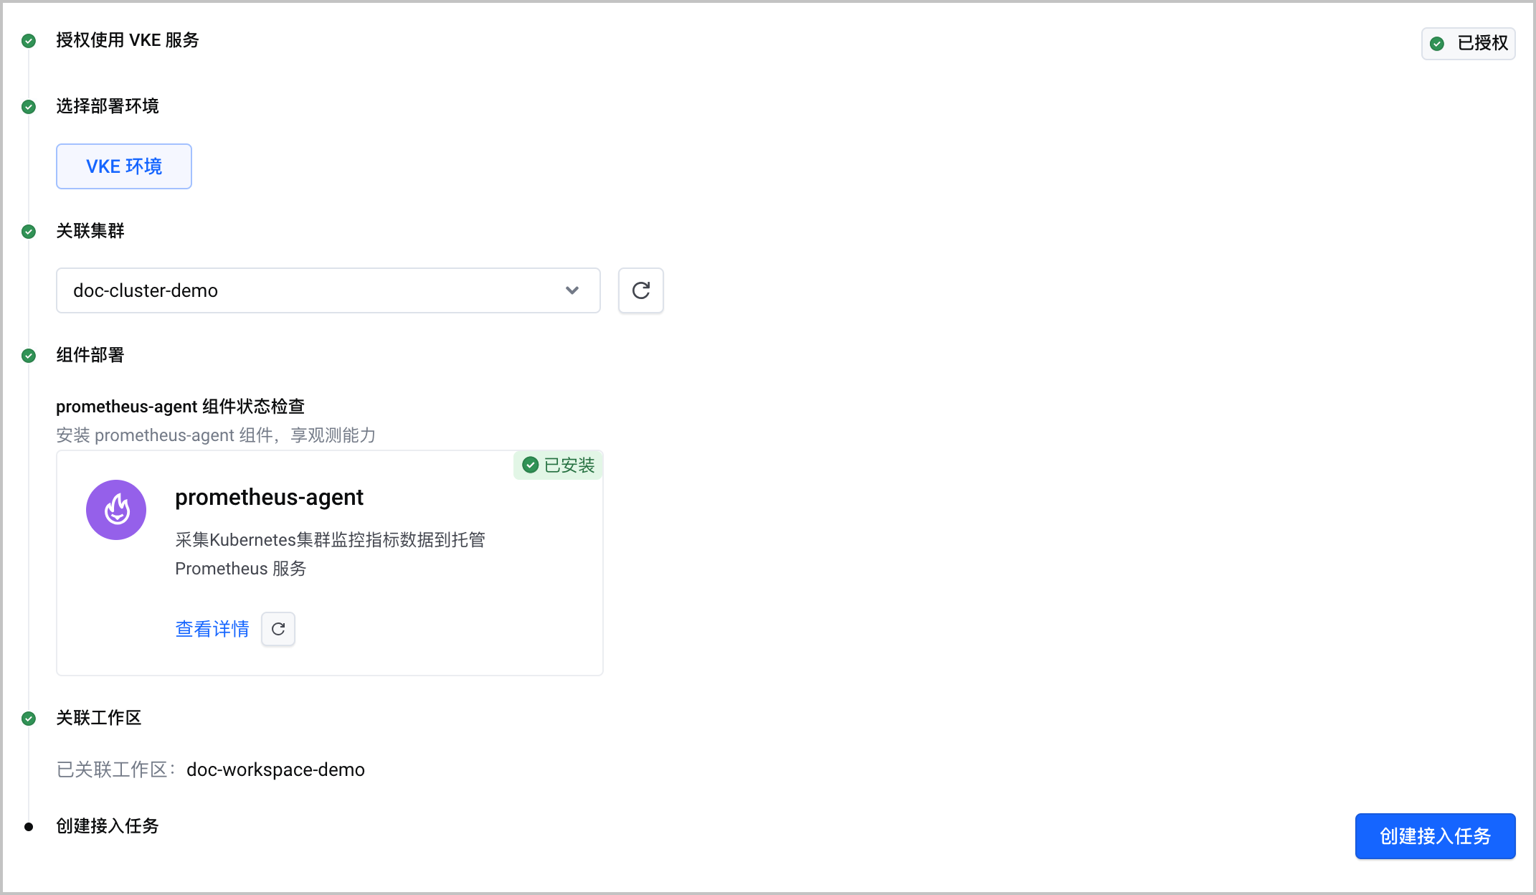Click the prometheus-agent card title
The width and height of the screenshot is (1536, 895).
269,497
